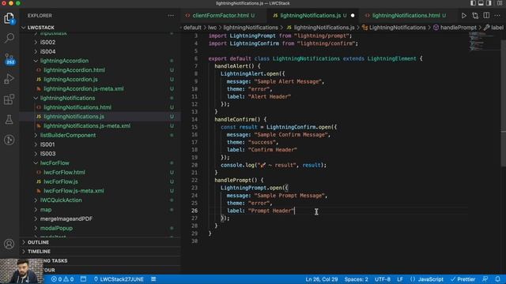Image resolution: width=506 pixels, height=284 pixels.
Task: Open notifications bell in status bar
Action: [497, 279]
